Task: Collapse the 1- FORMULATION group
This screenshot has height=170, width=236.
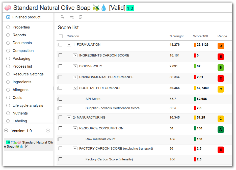Action: click(69, 45)
